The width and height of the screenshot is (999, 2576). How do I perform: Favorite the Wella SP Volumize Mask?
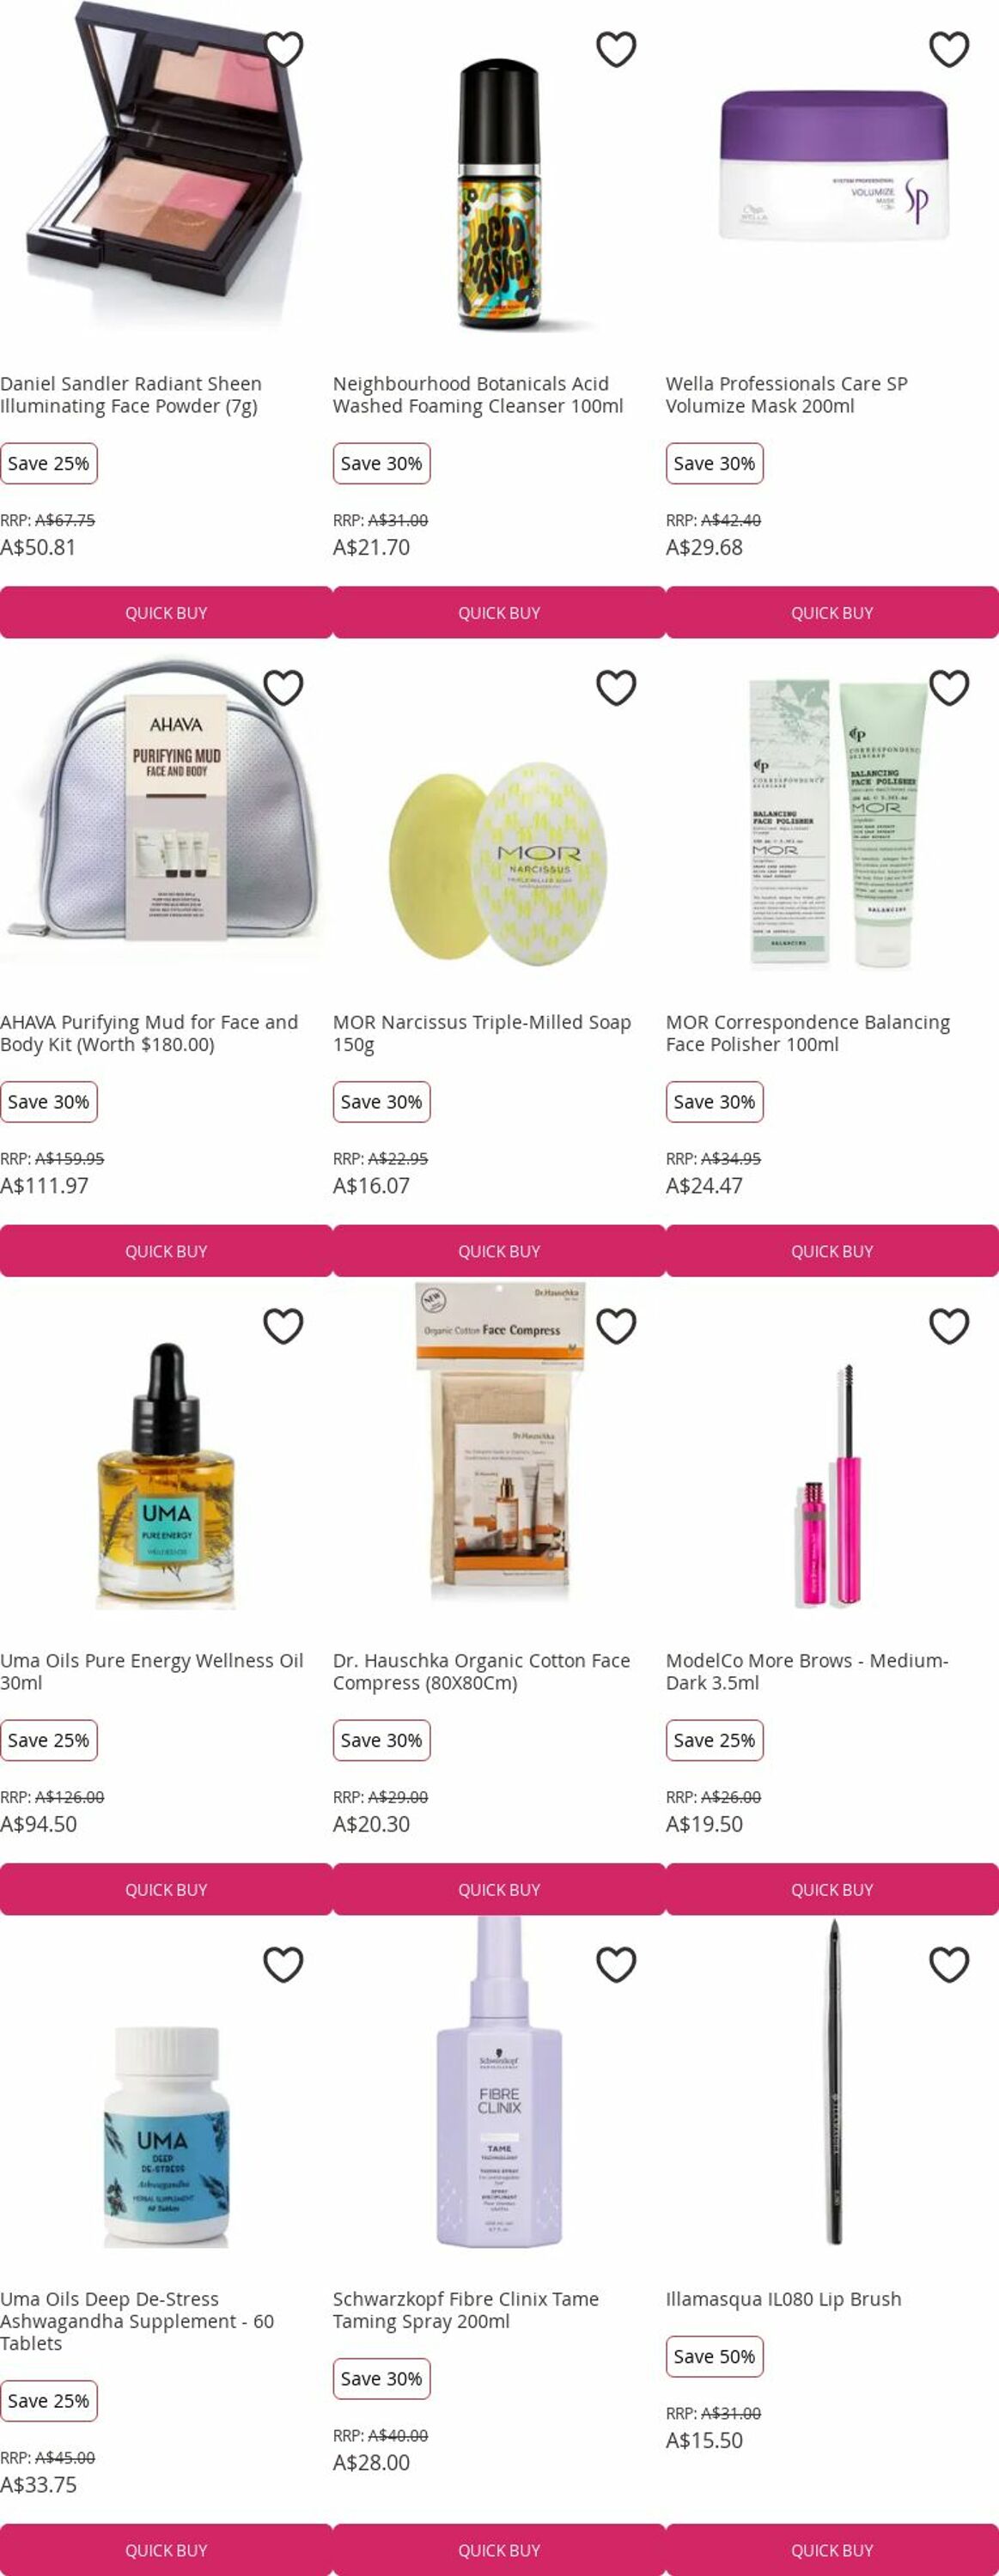click(949, 49)
